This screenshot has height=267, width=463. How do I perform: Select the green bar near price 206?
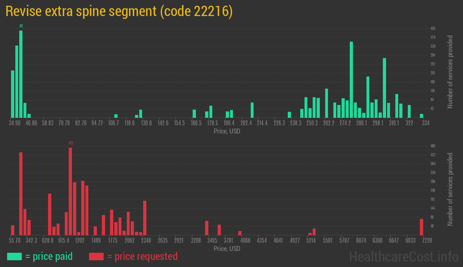point(252,110)
